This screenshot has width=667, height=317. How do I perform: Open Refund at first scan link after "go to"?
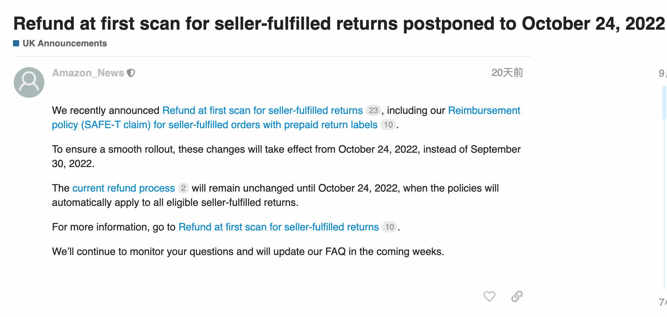[278, 227]
